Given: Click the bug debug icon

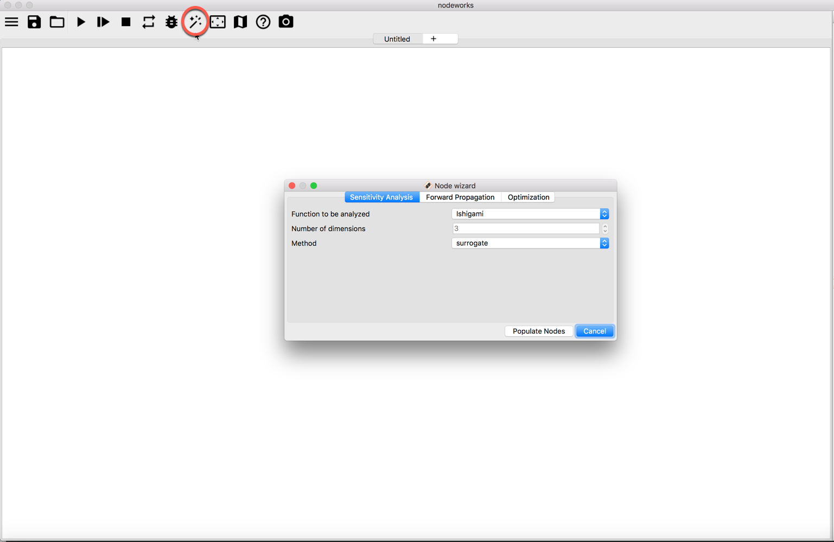Looking at the screenshot, I should coord(171,22).
